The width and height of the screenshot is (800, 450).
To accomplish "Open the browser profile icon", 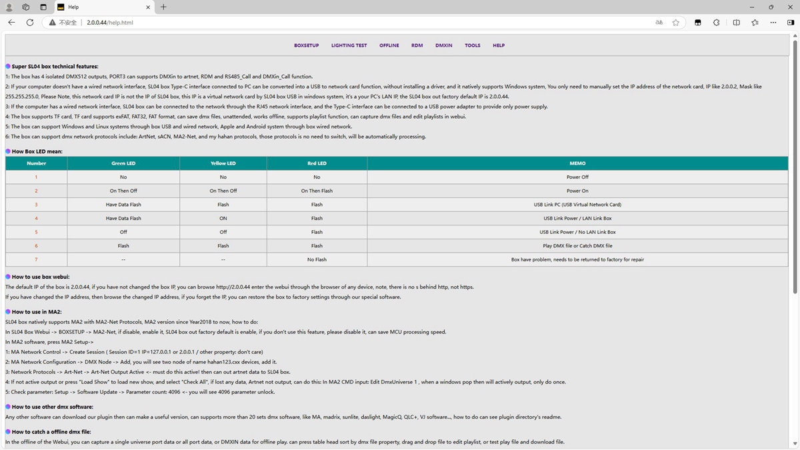I will point(9,7).
